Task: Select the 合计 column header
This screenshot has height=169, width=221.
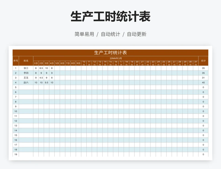Action: (203, 61)
